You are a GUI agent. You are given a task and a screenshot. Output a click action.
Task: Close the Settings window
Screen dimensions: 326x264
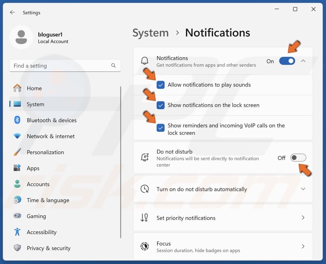(313, 9)
